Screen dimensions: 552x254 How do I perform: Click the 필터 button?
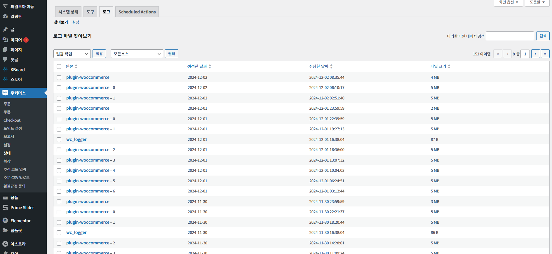[x=172, y=54]
